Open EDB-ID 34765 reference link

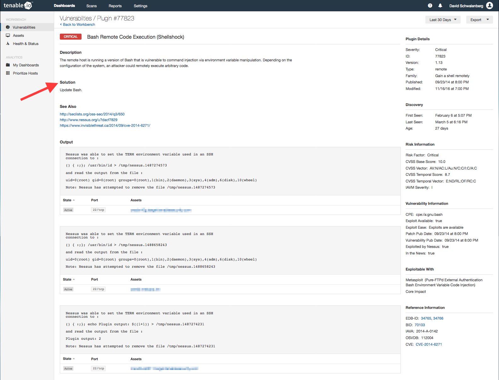click(426, 318)
